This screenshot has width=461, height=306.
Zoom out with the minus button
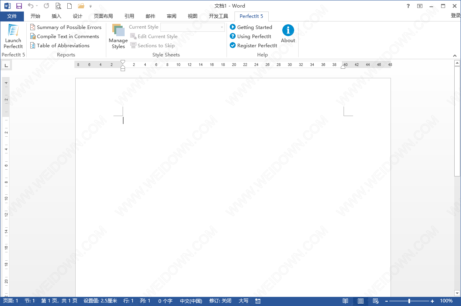(x=387, y=301)
